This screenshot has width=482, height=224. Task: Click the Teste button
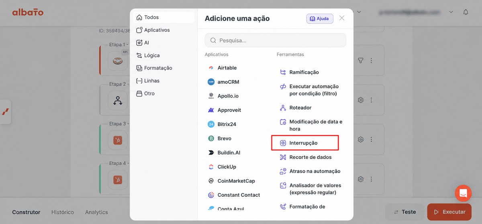tap(404, 212)
